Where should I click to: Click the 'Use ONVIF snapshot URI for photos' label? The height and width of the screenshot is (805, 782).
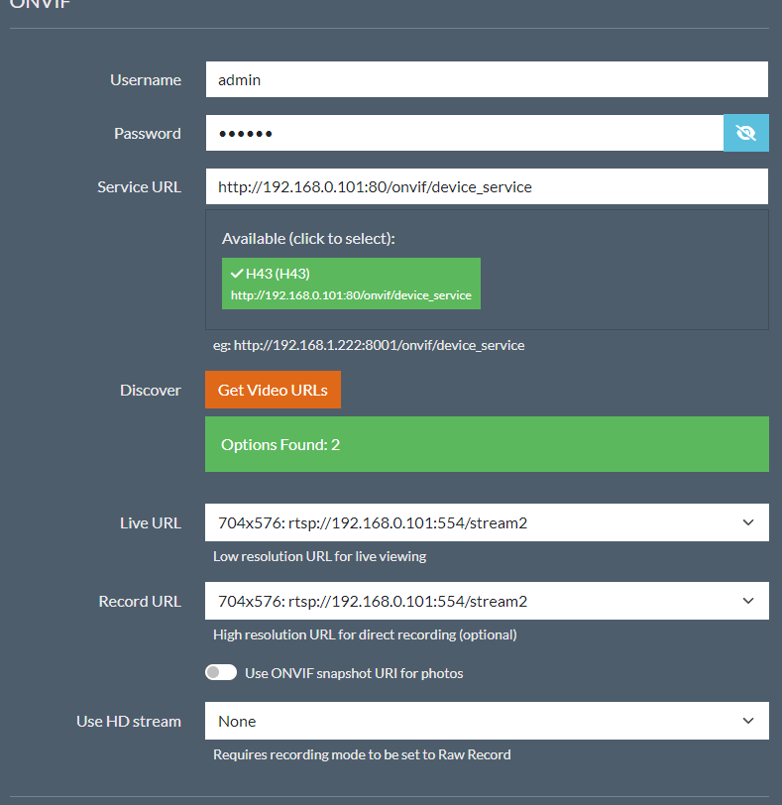tap(354, 673)
